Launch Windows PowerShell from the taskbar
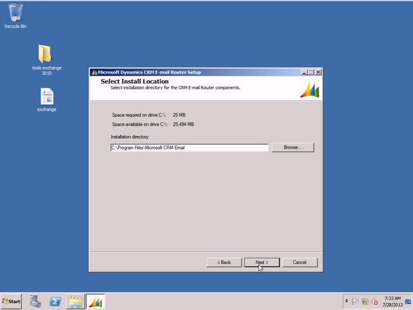The width and height of the screenshot is (413, 310). 55,302
